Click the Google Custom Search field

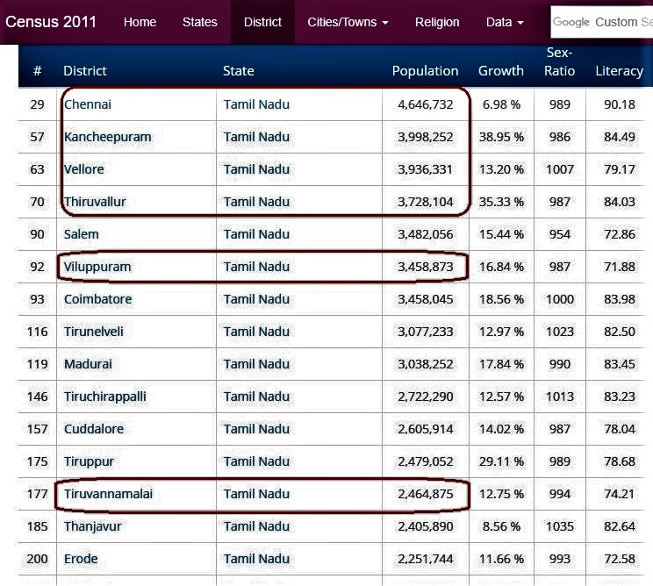[602, 22]
